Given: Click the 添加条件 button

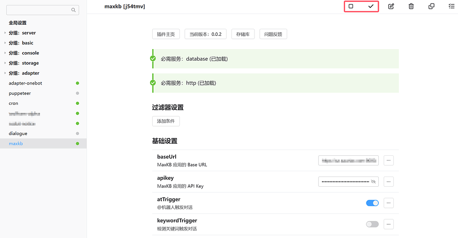Looking at the screenshot, I should point(166,121).
